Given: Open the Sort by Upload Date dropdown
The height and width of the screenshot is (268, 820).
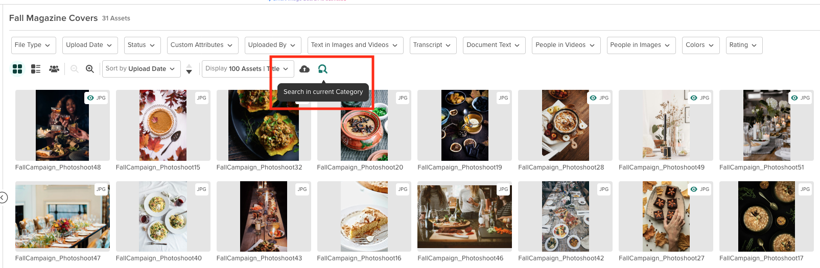Looking at the screenshot, I should (x=141, y=69).
